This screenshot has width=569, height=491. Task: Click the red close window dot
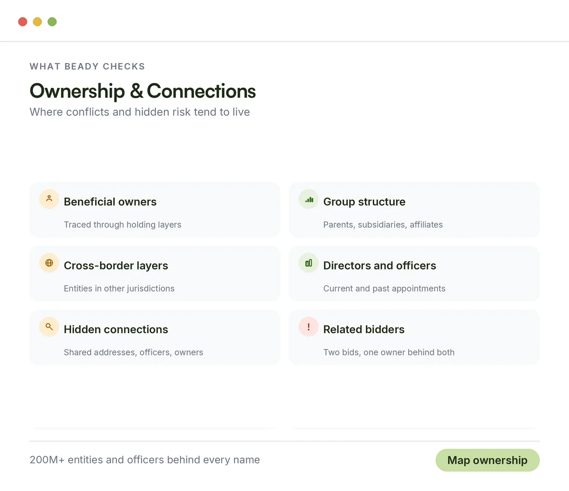(x=23, y=22)
